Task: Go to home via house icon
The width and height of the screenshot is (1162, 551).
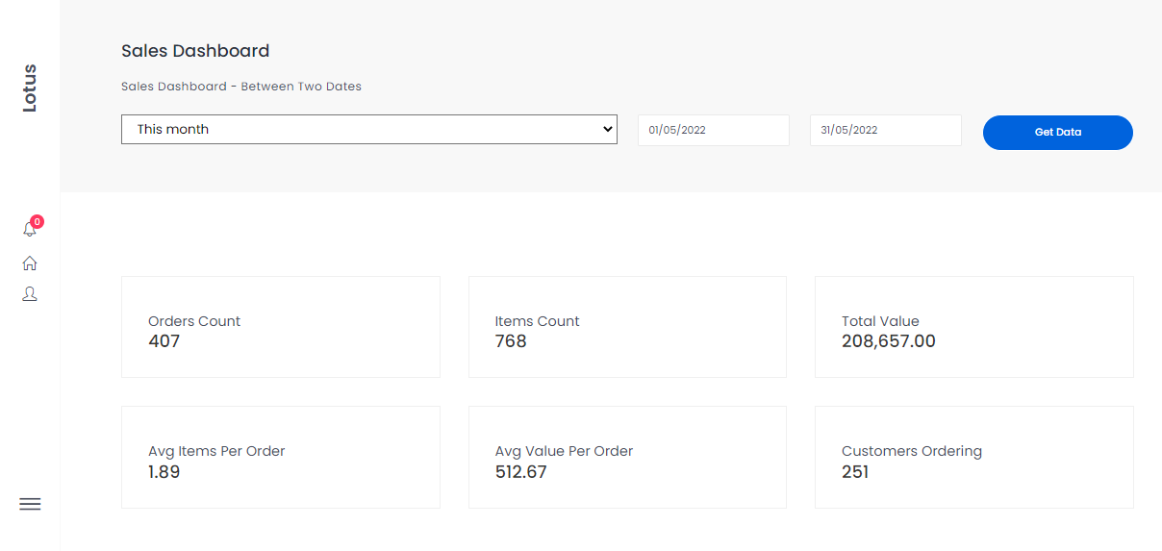Action: pyautogui.click(x=30, y=263)
